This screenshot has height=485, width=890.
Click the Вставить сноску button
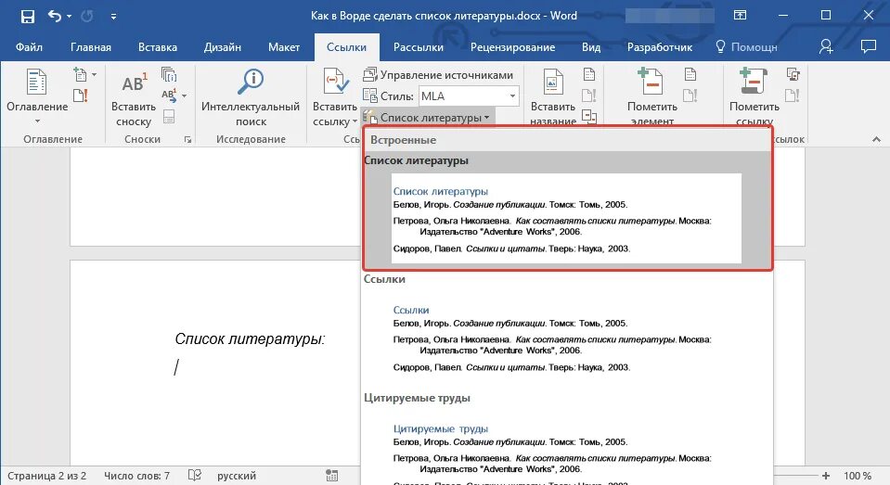tap(134, 97)
